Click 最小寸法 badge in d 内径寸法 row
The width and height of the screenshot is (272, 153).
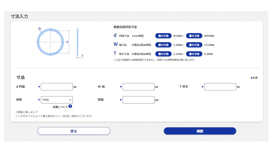coord(163,36)
